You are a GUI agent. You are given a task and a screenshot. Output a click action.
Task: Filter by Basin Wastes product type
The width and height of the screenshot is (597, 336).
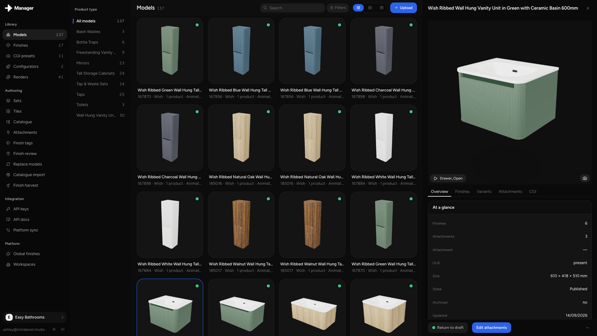tap(99, 31)
